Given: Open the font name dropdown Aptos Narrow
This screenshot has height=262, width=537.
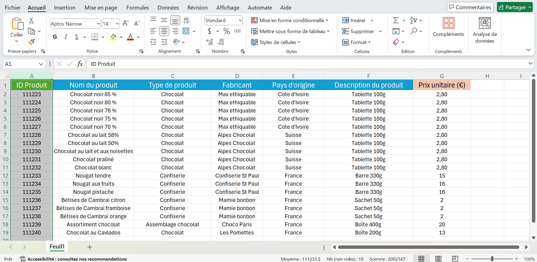Looking at the screenshot, I should pos(98,24).
